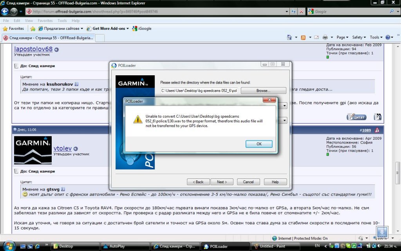Screen dimensions: 401x251
Task: Click the Back button in POILoader wizard
Action: 198,182
